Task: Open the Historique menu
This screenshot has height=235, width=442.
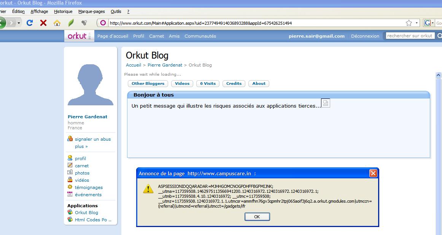Action: 63,11
